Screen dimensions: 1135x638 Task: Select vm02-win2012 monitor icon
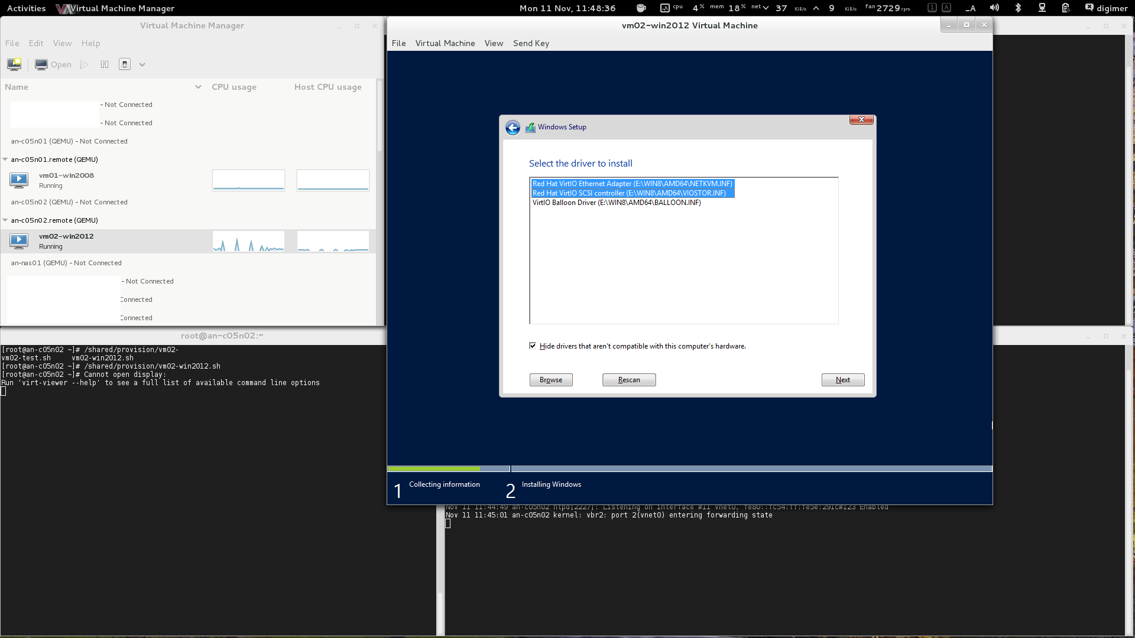[19, 241]
